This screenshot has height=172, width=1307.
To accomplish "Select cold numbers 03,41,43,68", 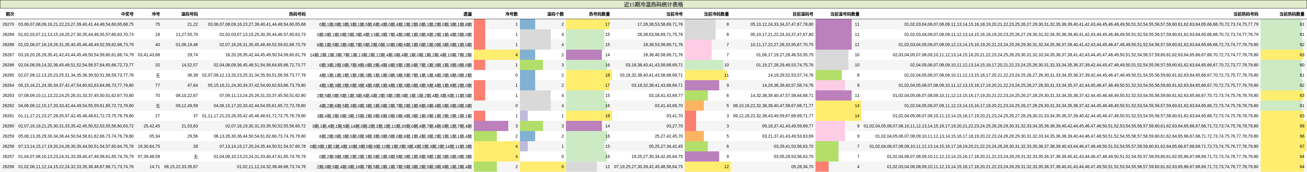I will (x=149, y=55).
